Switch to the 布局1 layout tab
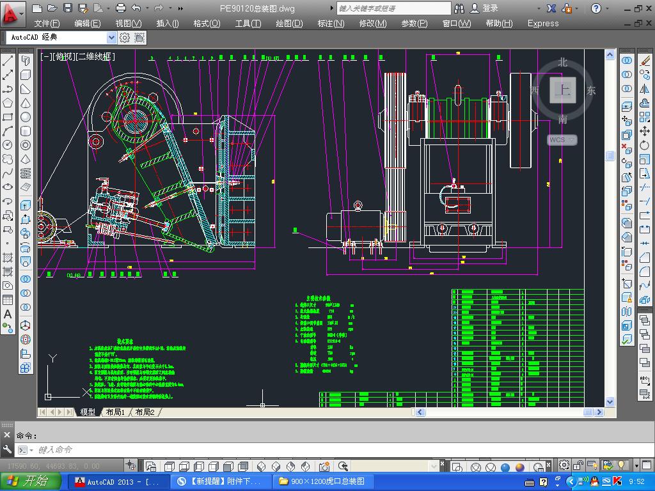This screenshot has height=491, width=655. (x=115, y=412)
